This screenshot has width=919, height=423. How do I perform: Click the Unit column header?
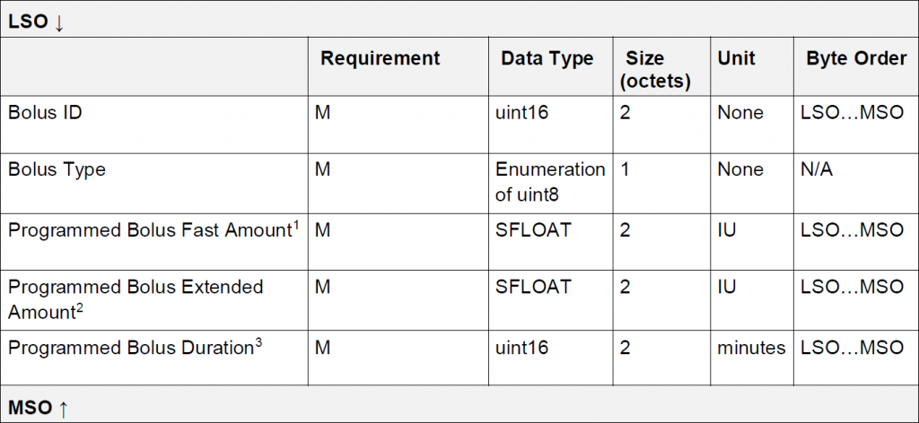click(x=737, y=58)
